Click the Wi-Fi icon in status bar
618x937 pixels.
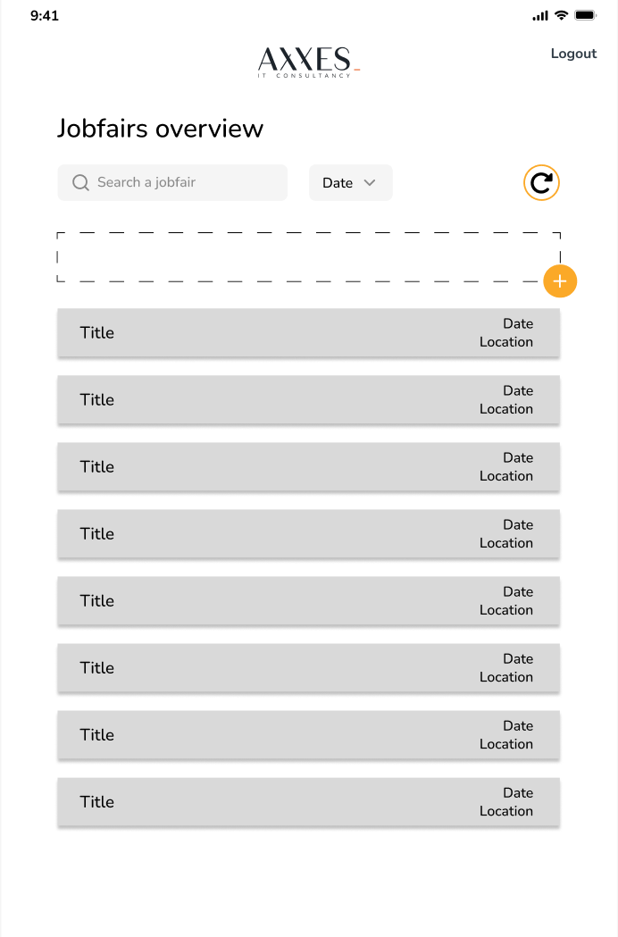click(562, 14)
